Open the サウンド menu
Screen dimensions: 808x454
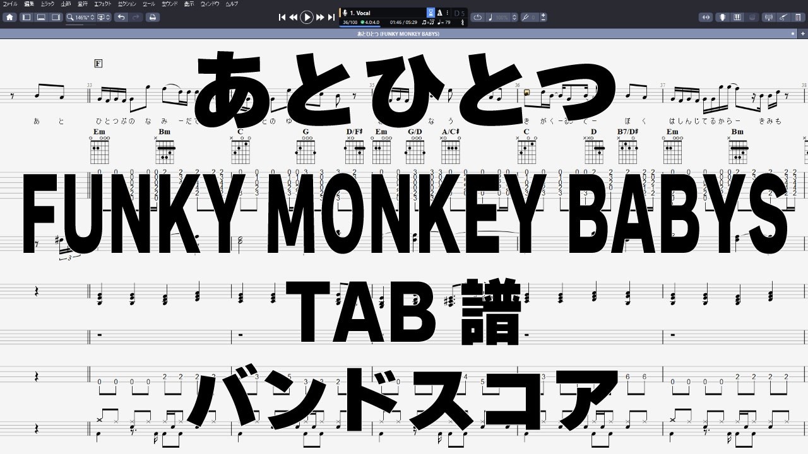[169, 4]
